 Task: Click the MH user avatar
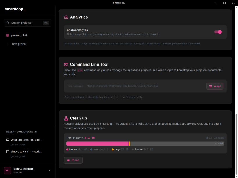point(8,170)
